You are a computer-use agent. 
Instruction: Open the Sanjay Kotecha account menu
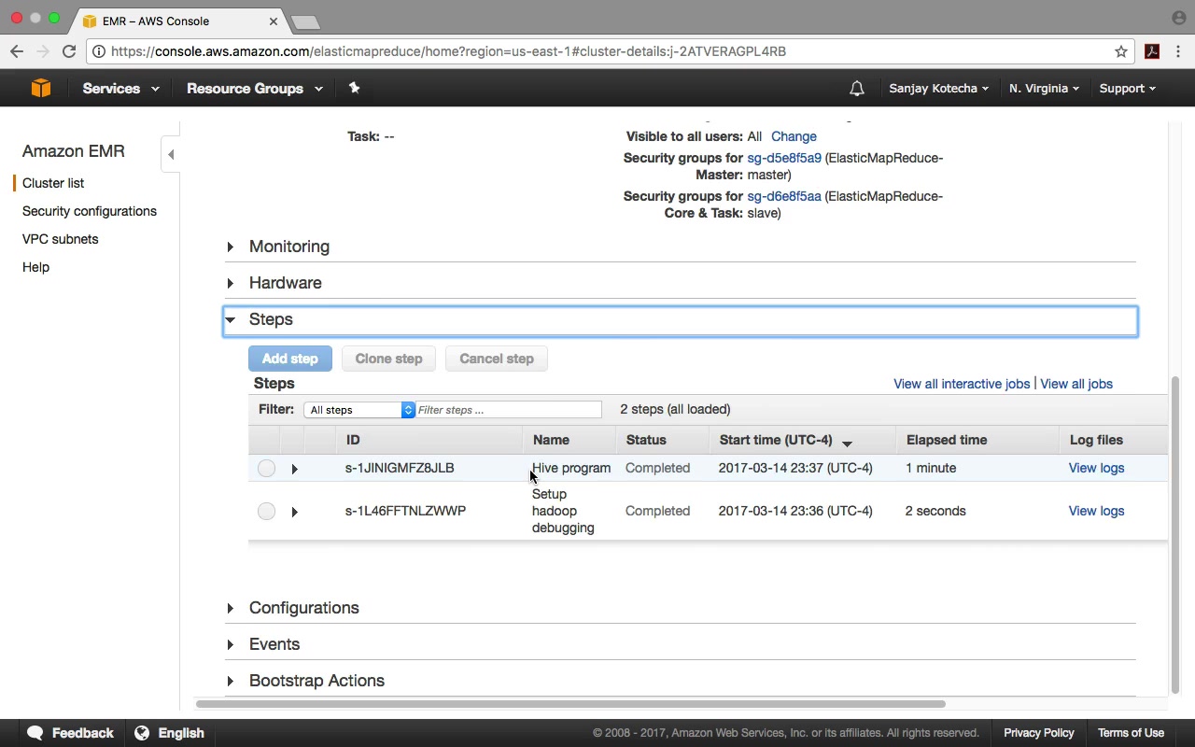tap(938, 89)
